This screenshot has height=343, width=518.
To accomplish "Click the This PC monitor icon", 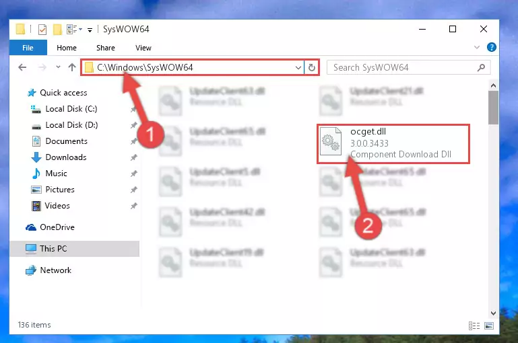I will (31, 249).
